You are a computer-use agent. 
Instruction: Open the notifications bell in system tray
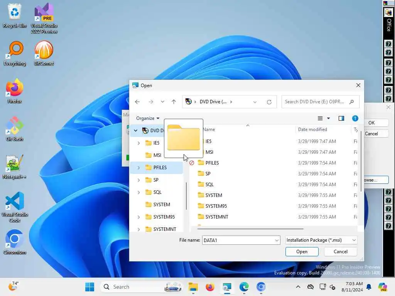click(x=369, y=287)
